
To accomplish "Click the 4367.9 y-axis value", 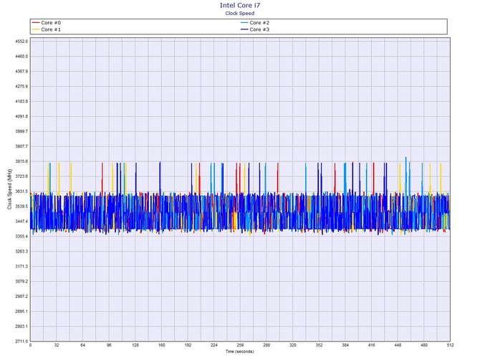I will click(x=21, y=72).
